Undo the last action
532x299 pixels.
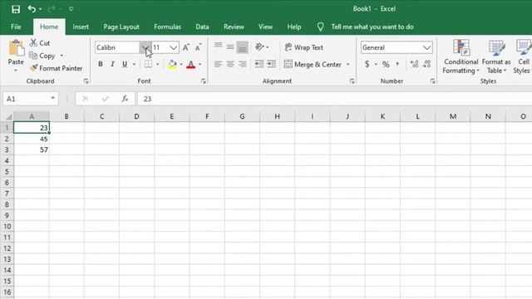tap(32, 9)
